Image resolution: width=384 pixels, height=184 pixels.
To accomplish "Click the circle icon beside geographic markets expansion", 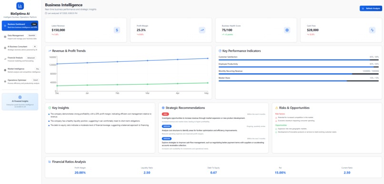I will (276, 128).
